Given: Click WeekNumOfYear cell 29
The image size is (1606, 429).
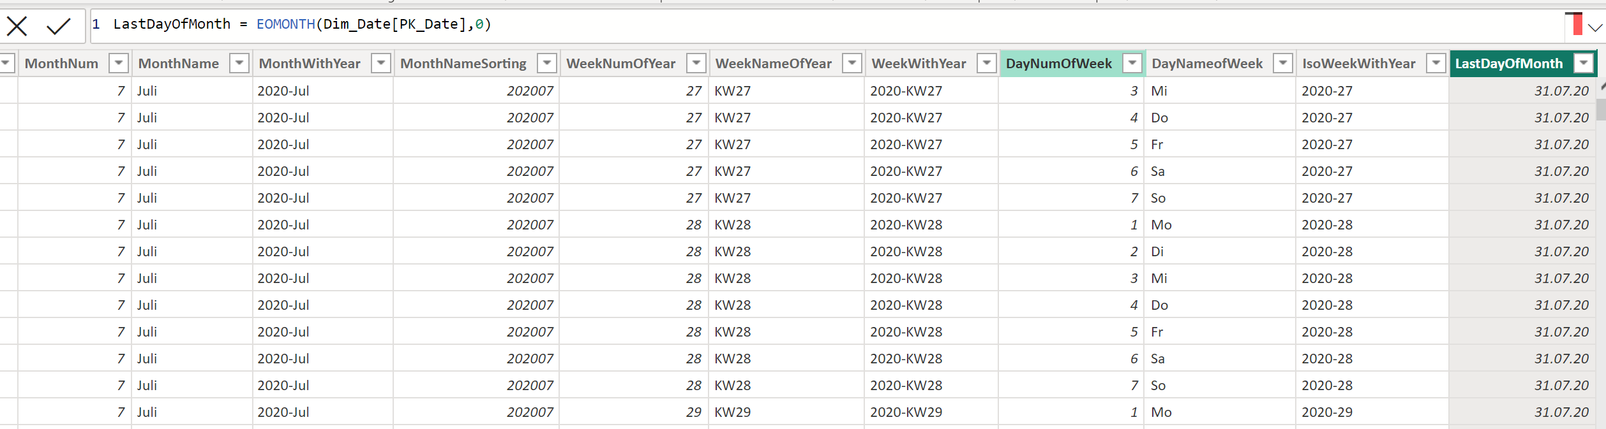Looking at the screenshot, I should point(634,412).
